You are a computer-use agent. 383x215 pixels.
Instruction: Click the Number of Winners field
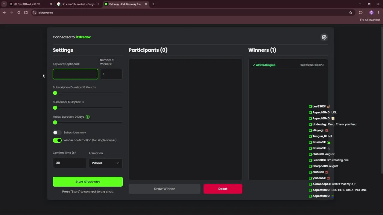coord(111,74)
